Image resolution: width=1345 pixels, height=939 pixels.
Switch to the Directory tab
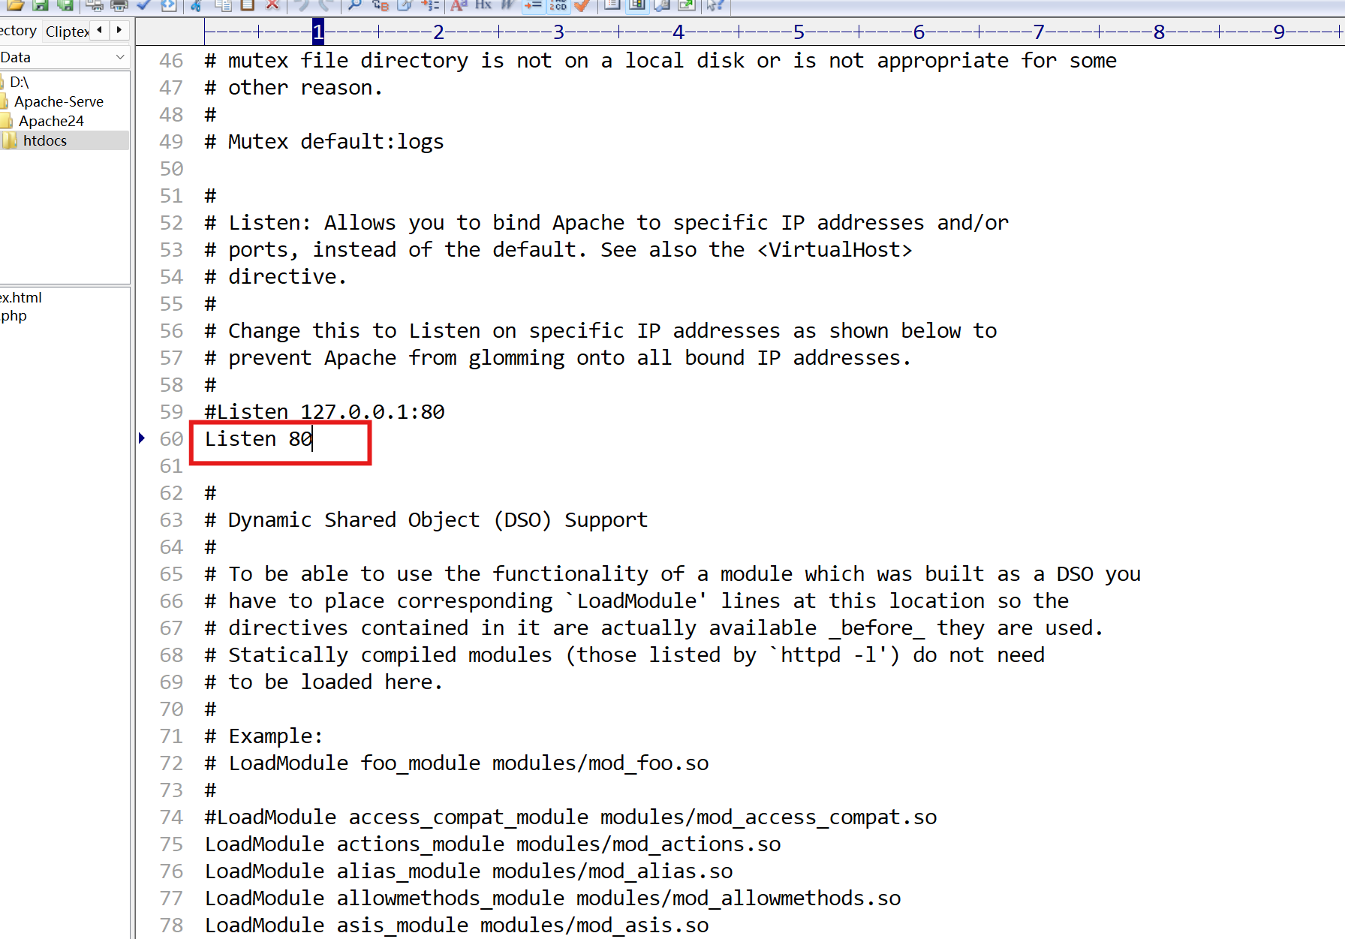(x=18, y=31)
